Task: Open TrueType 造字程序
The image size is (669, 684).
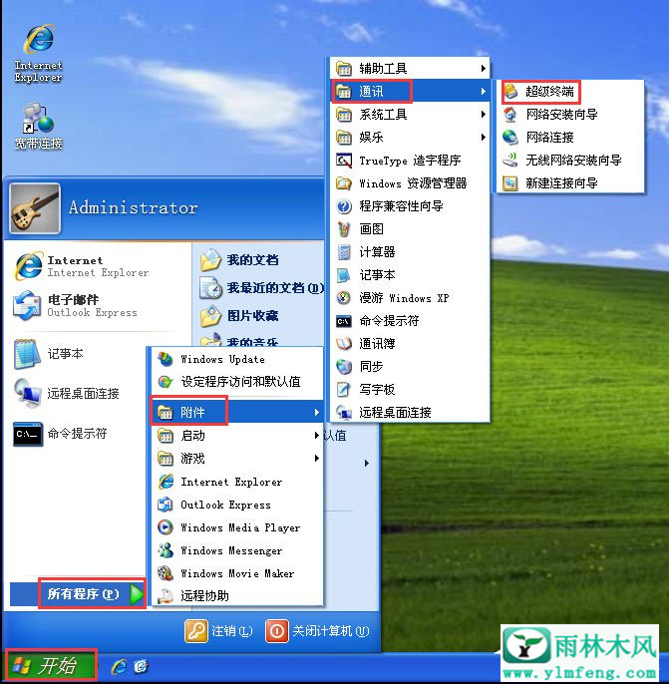Action: click(410, 161)
